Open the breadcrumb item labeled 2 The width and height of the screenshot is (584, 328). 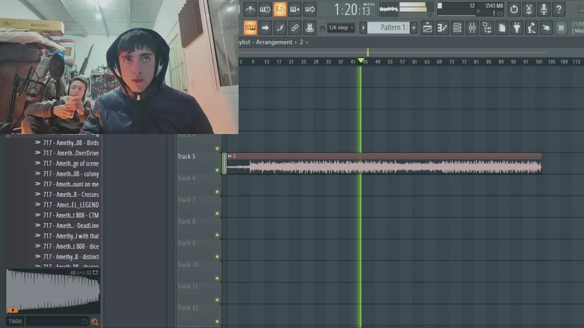[x=301, y=42]
